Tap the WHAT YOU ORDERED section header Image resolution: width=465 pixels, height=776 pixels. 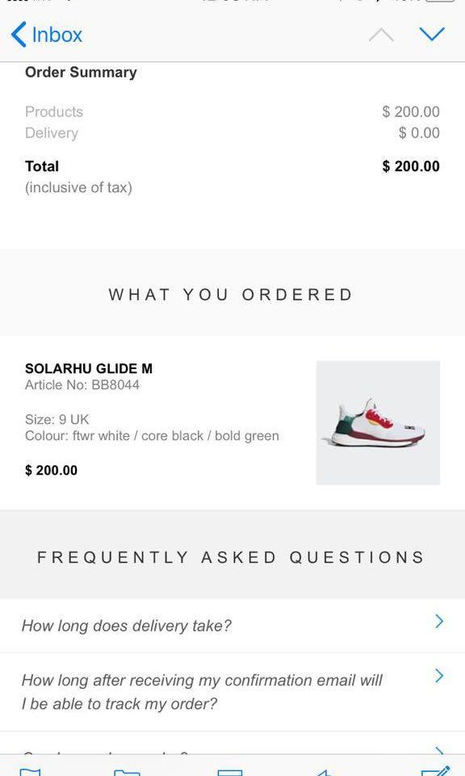pyautogui.click(x=232, y=294)
